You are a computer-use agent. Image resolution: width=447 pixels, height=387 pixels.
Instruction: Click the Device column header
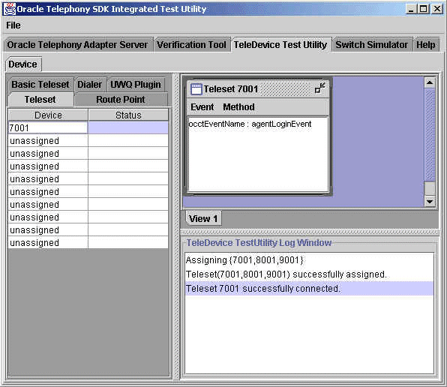pyautogui.click(x=48, y=115)
